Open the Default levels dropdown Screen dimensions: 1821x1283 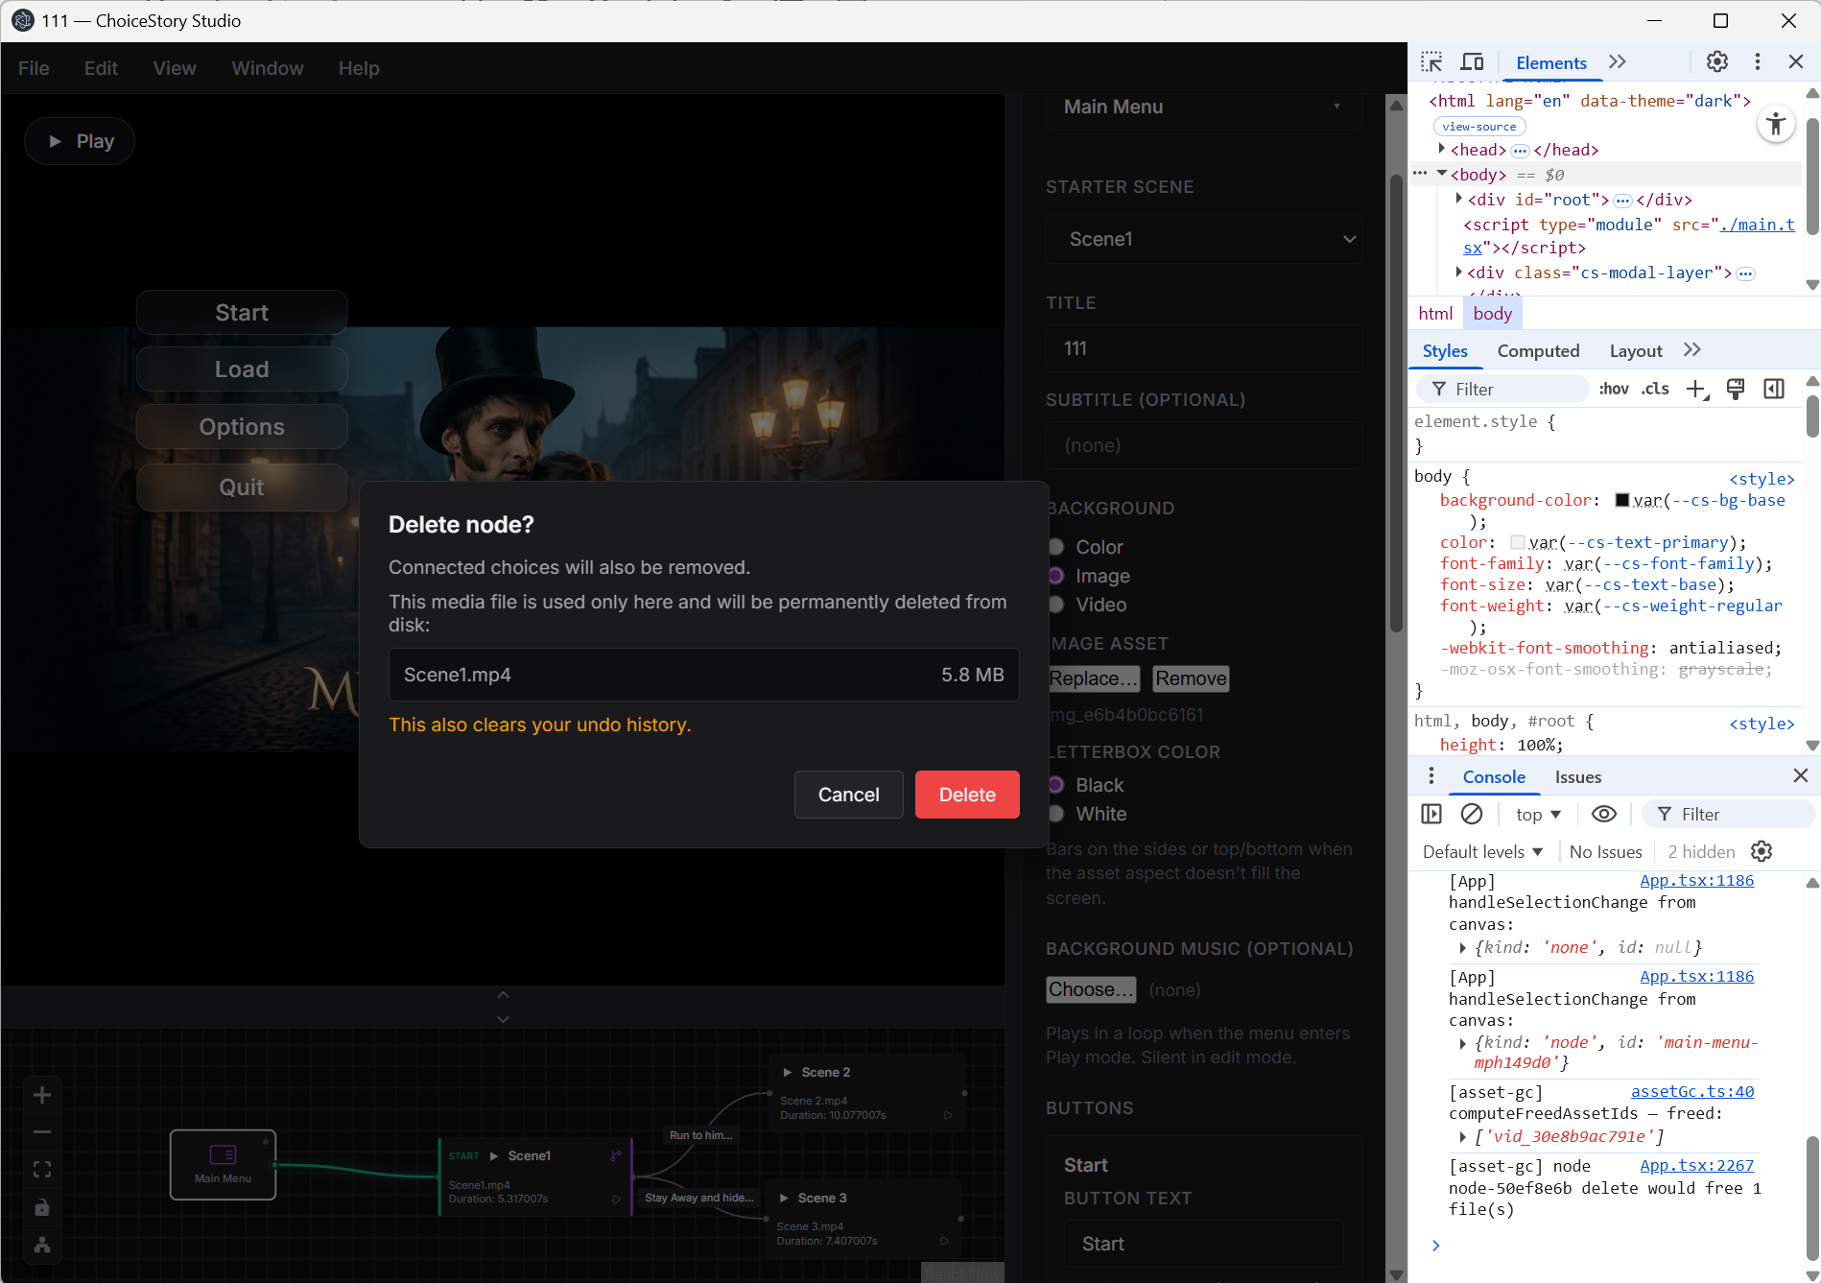(1482, 852)
